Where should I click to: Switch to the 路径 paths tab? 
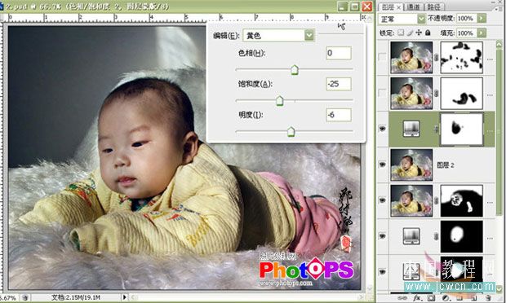tap(435, 7)
